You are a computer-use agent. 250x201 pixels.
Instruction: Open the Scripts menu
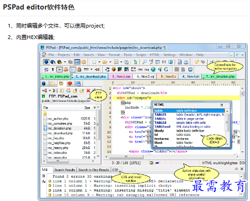[x=141, y=55]
